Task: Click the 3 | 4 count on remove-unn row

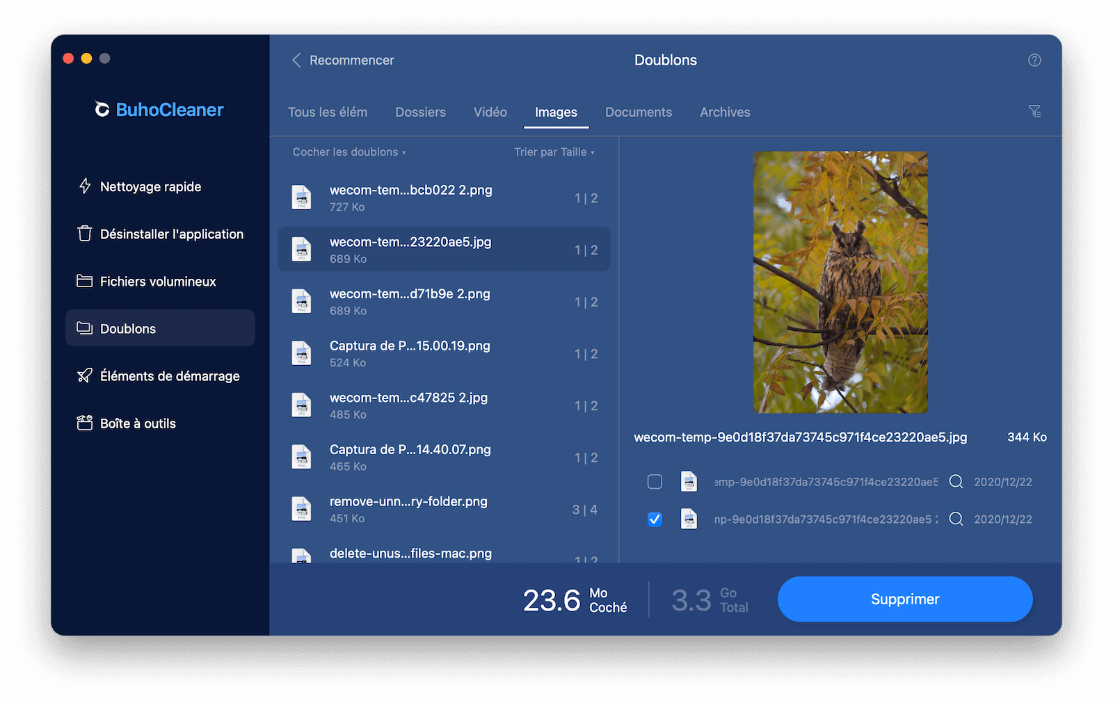Action: point(585,510)
